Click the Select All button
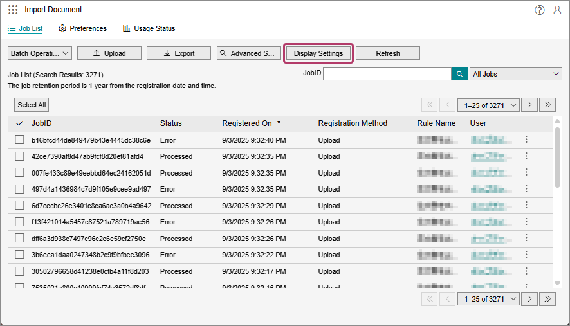570x326 pixels. pyautogui.click(x=32, y=105)
